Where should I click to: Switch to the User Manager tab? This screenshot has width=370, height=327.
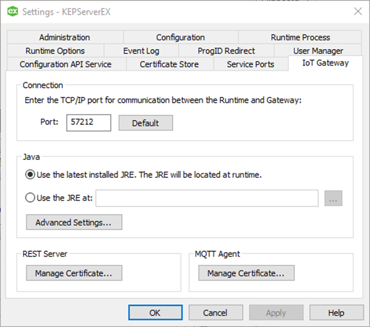(318, 50)
